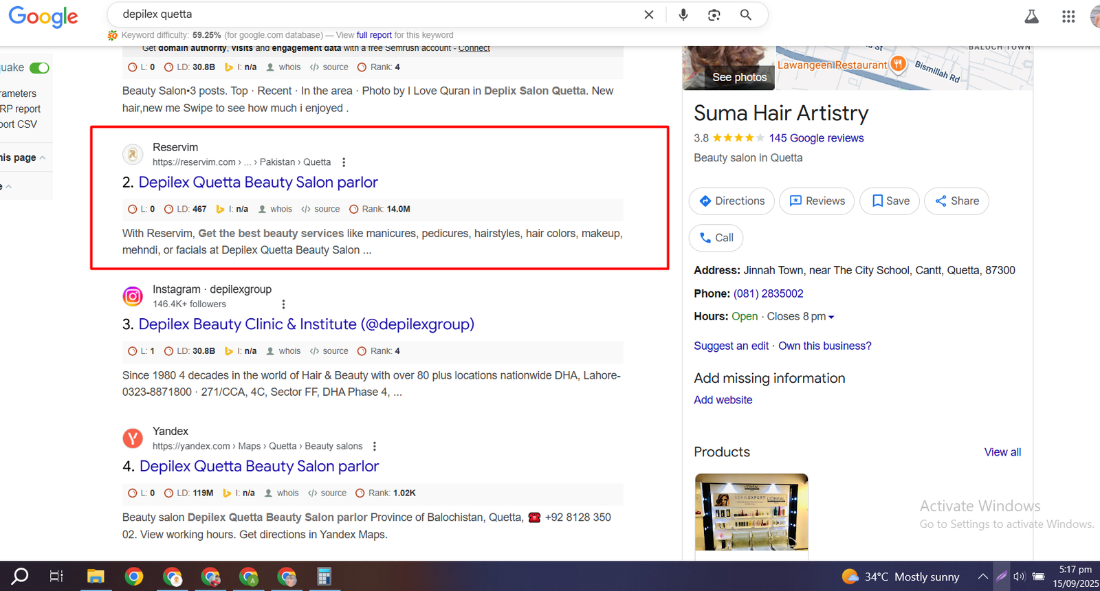View all products in knowledge panel

tap(1002, 452)
